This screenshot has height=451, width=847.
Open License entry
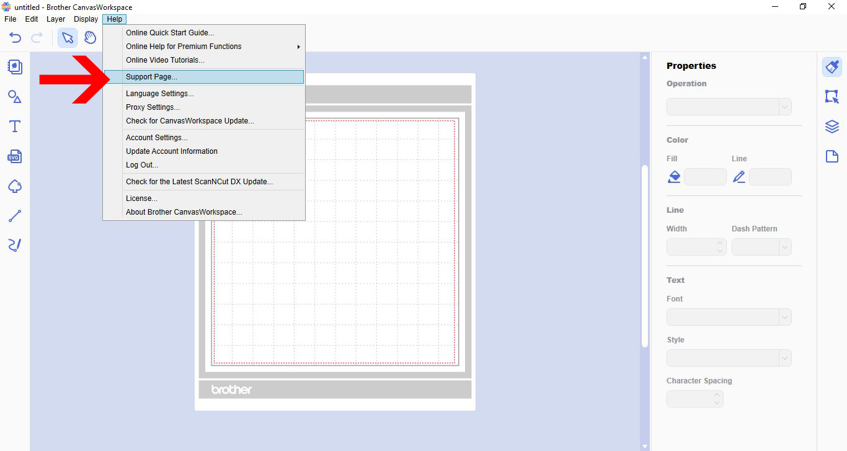[204, 199]
